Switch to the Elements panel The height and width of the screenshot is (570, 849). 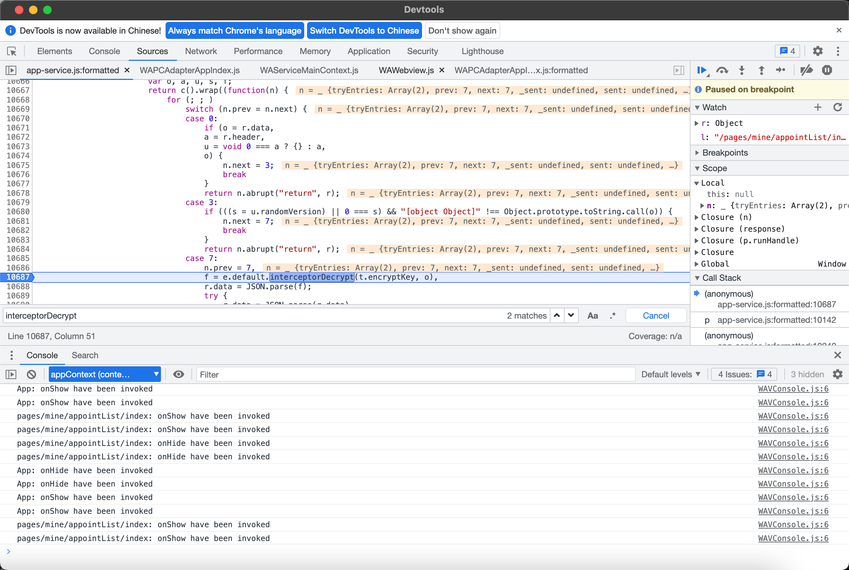tap(54, 51)
